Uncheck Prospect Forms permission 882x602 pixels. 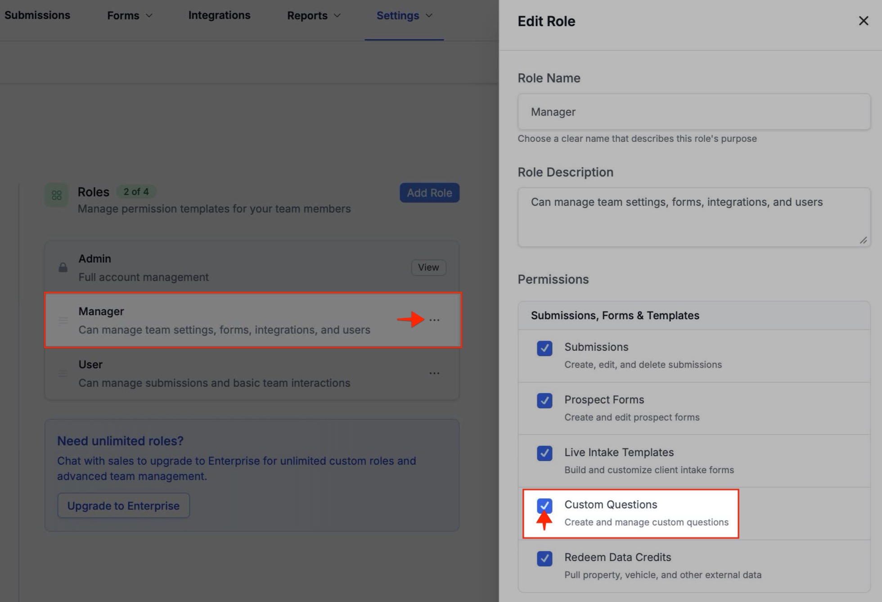[544, 401]
